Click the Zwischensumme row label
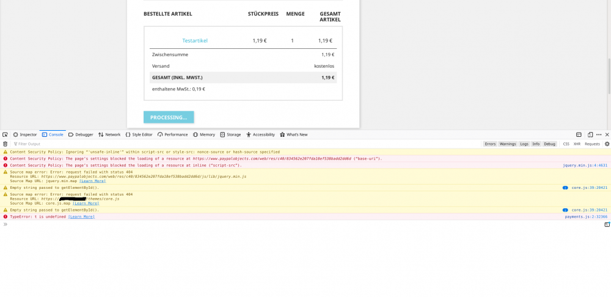611x297 pixels. [x=170, y=54]
